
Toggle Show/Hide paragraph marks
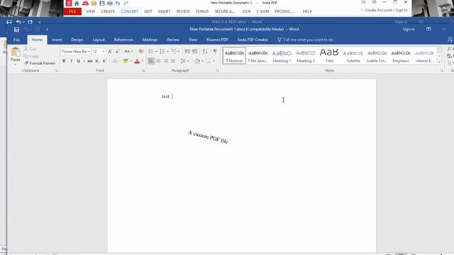[215, 51]
